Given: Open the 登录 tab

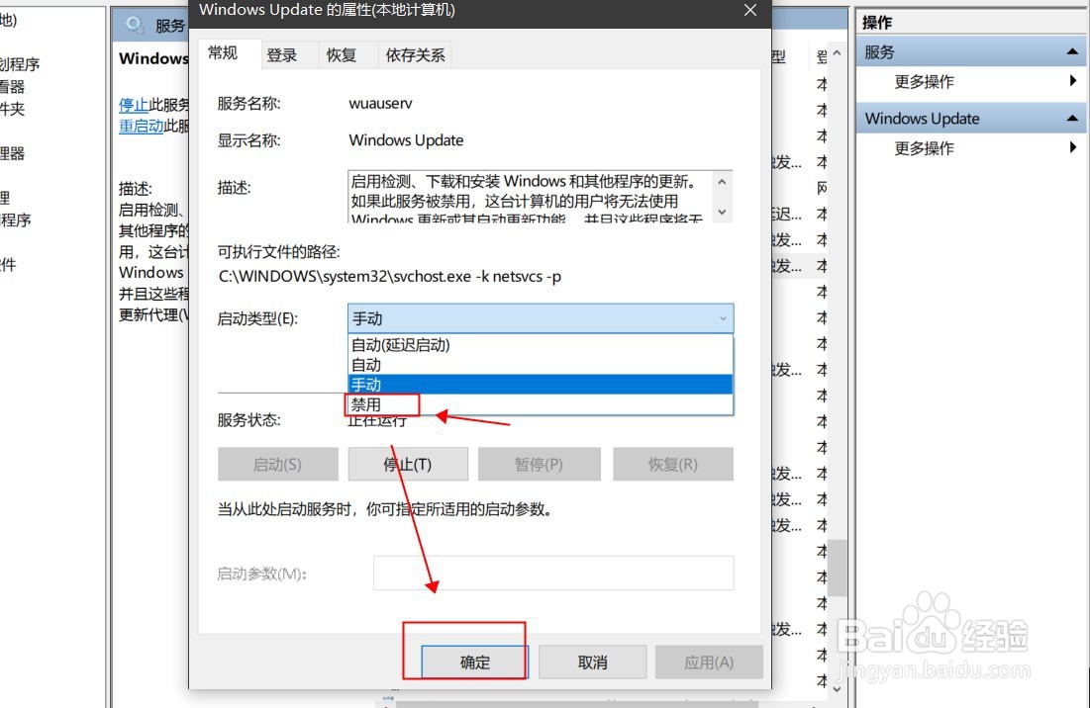Looking at the screenshot, I should coord(281,54).
